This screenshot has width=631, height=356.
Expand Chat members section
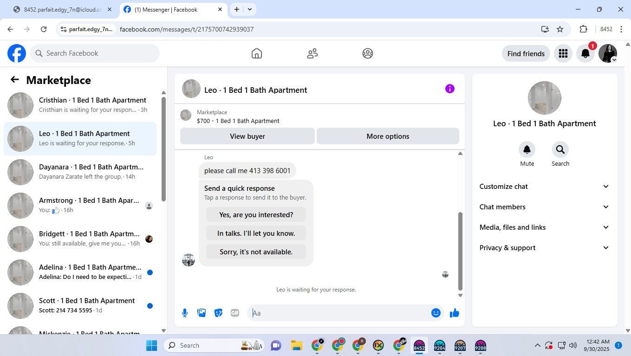click(x=545, y=207)
